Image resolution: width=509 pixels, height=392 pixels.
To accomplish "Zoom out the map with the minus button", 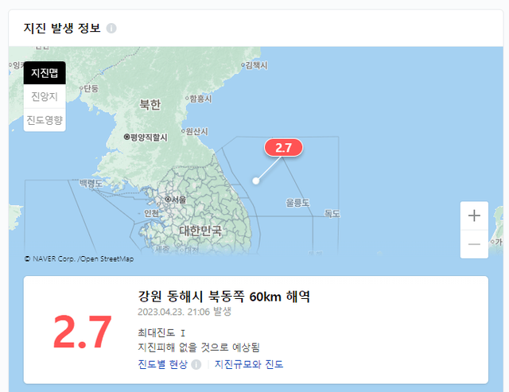I will point(474,244).
